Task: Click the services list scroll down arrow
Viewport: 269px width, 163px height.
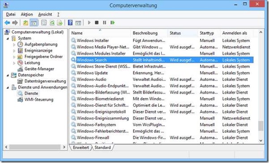Action: coord(261,141)
